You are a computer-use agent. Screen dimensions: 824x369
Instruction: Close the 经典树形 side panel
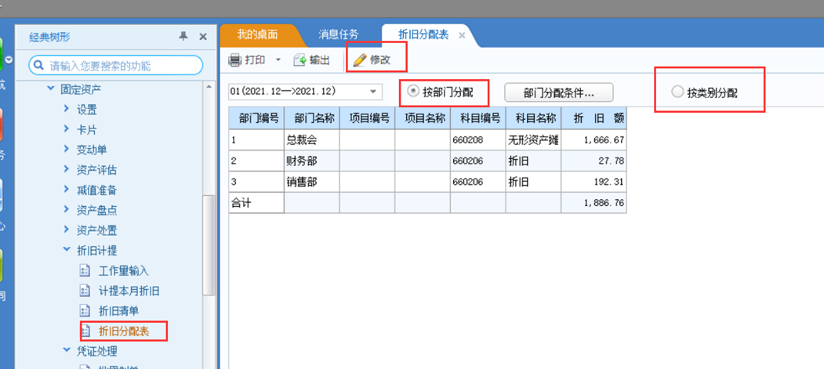[x=202, y=36]
